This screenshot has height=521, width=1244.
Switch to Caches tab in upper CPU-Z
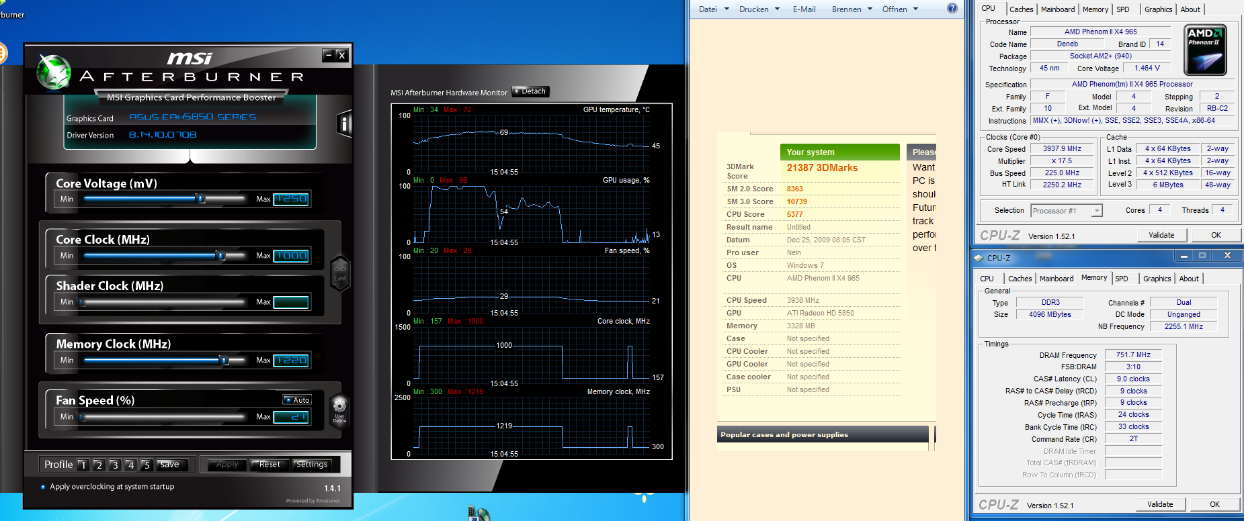[x=1021, y=9]
